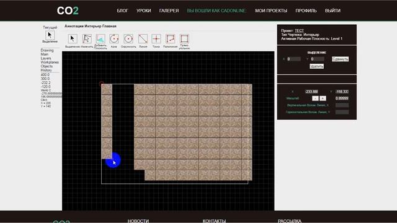Click the Y coordinate field showing -118.333
Viewport: 397px width, 223px height.
[x=342, y=92]
